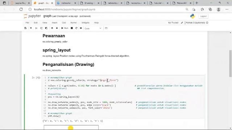Add this page to favorites star icon

coord(194,9)
